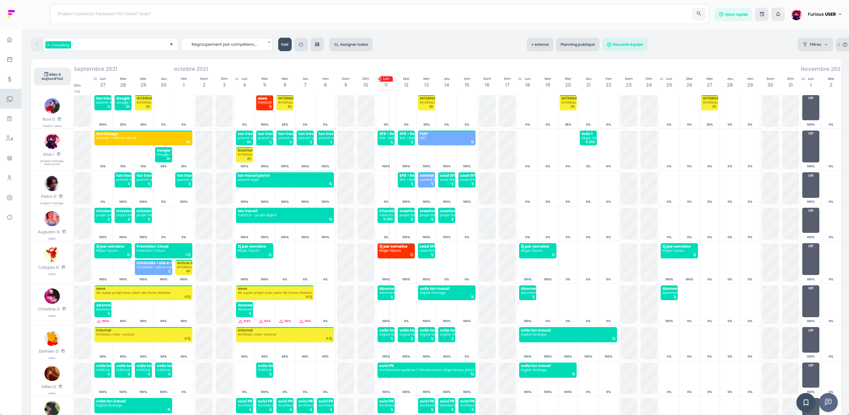Open Planning publique
Image resolution: width=849 pixels, height=415 pixels.
click(x=578, y=44)
